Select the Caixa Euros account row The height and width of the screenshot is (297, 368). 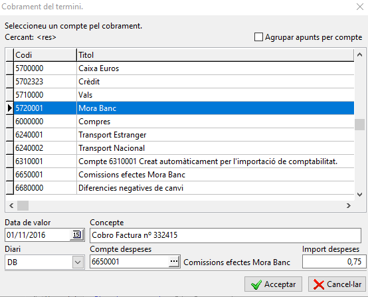tap(184, 68)
